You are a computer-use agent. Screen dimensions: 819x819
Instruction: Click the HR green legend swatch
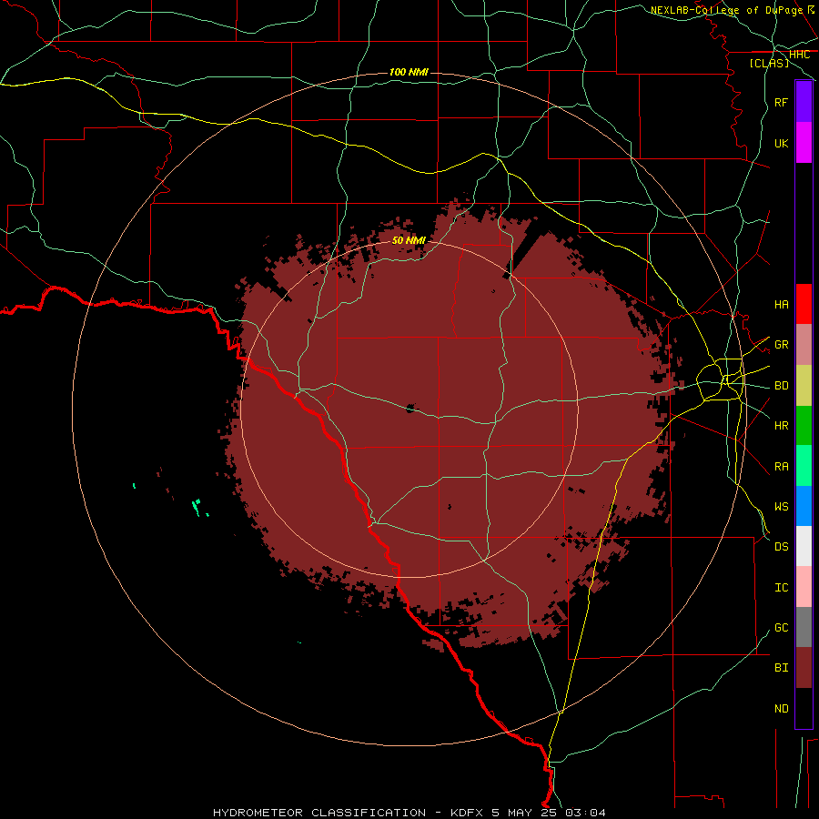804,426
